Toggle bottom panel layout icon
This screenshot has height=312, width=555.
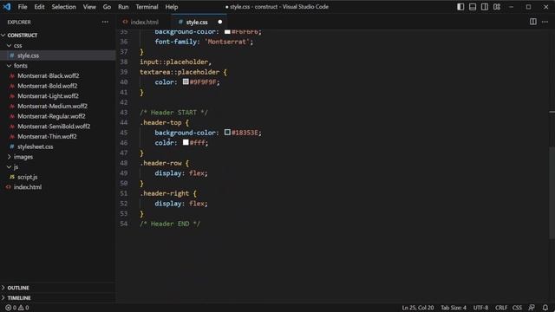point(473,7)
